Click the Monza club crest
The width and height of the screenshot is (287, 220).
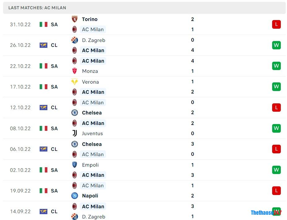point(74,71)
